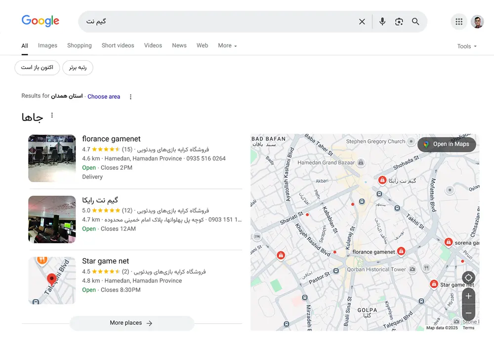The height and width of the screenshot is (345, 494).
Task: Switch to the Videos tab
Action: 153,45
